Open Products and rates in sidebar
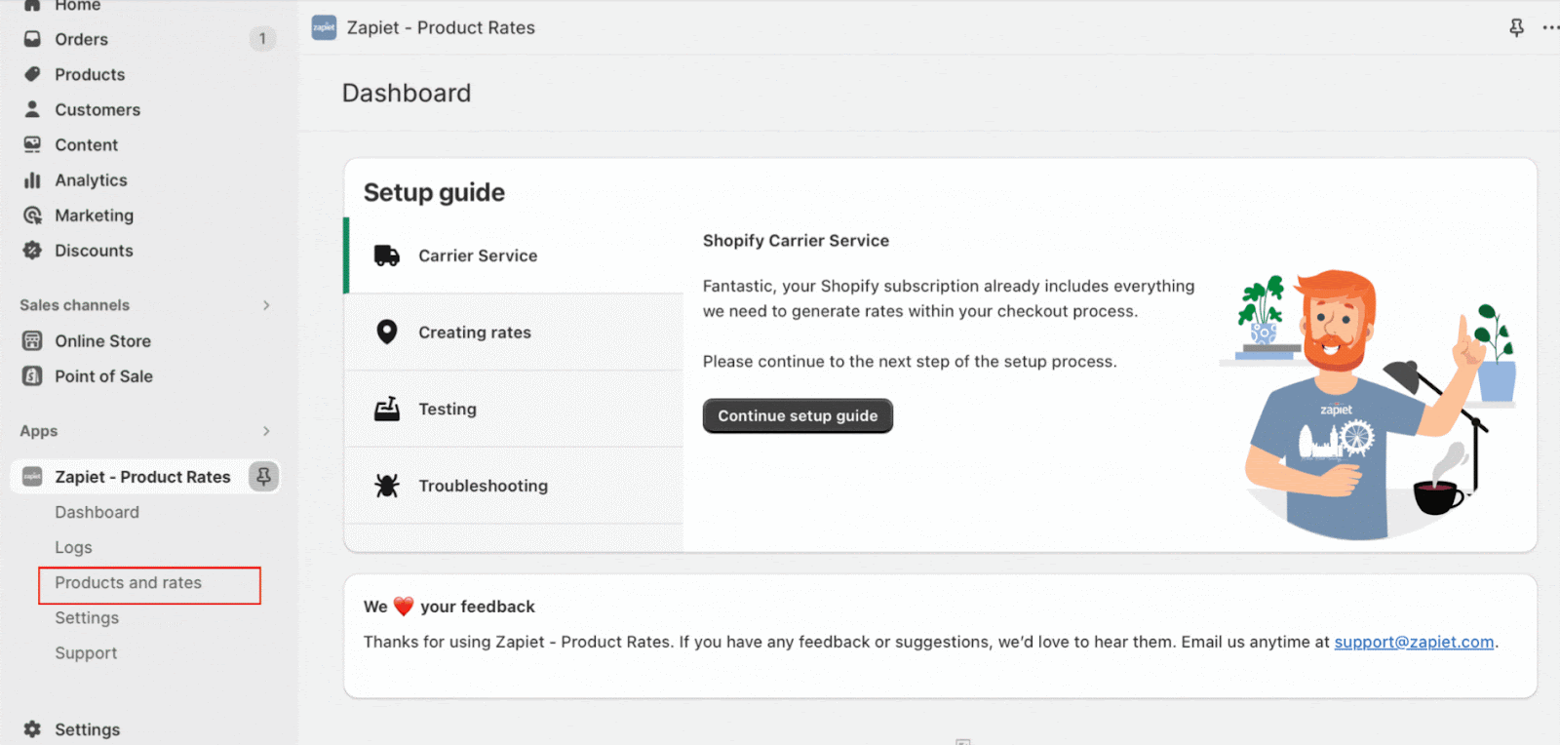This screenshot has width=1560, height=745. [129, 583]
